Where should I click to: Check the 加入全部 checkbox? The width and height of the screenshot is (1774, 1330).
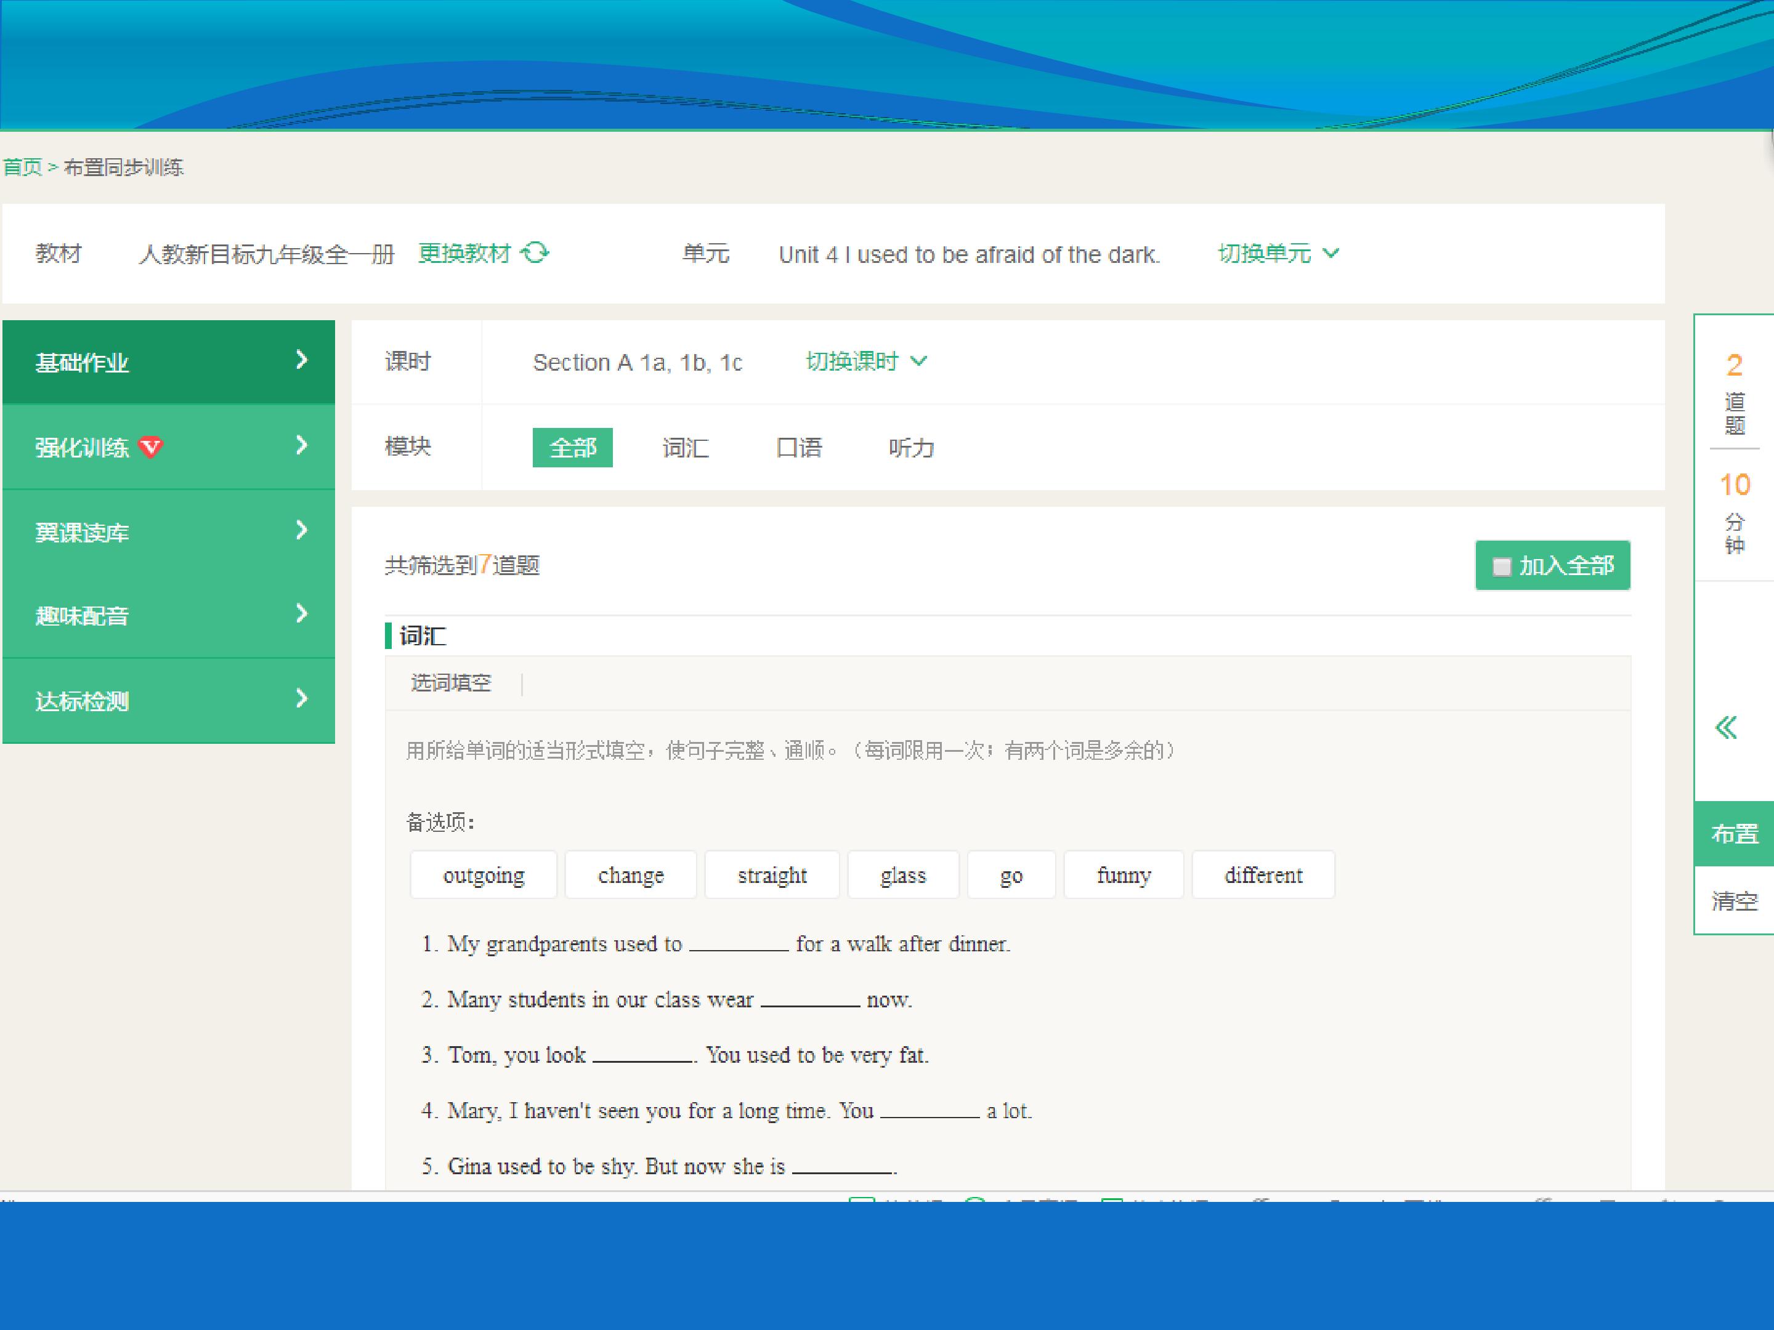pos(1501,567)
